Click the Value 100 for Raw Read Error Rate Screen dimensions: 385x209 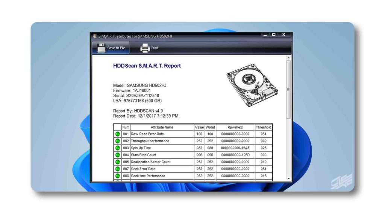click(x=199, y=134)
